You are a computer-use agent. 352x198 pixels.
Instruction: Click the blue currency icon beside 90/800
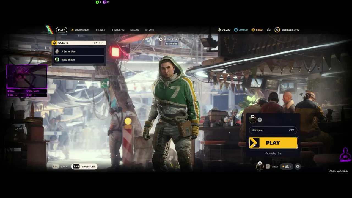point(236,30)
